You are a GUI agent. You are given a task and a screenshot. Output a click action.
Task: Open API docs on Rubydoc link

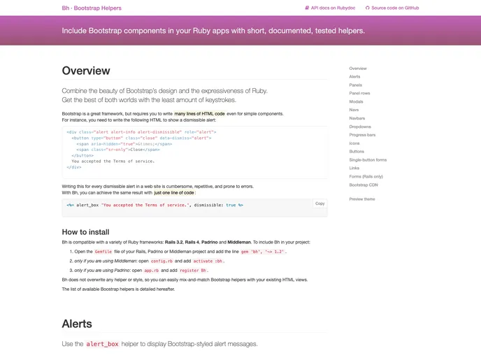[330, 8]
